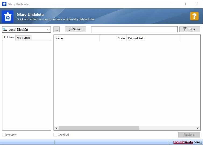The height and width of the screenshot is (145, 203).
Task: Browse locations with the ellipsis button
Action: click(56, 29)
